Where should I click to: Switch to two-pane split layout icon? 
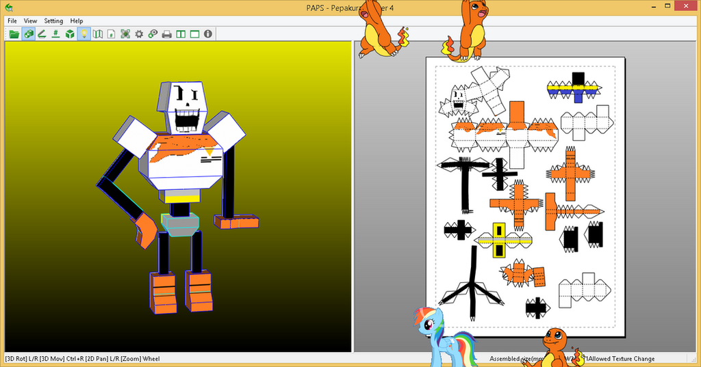[x=181, y=34]
